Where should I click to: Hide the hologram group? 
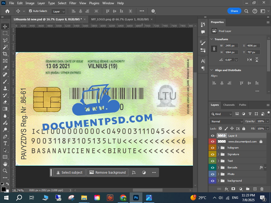[x=213, y=148]
